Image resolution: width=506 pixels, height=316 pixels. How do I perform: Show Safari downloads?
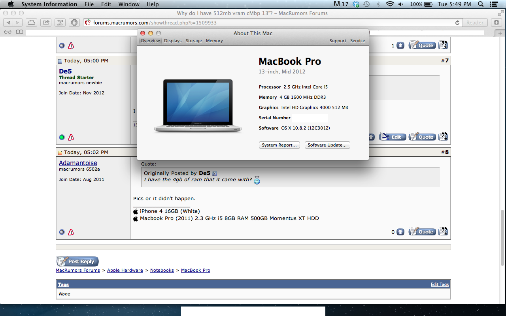pyautogui.click(x=496, y=23)
